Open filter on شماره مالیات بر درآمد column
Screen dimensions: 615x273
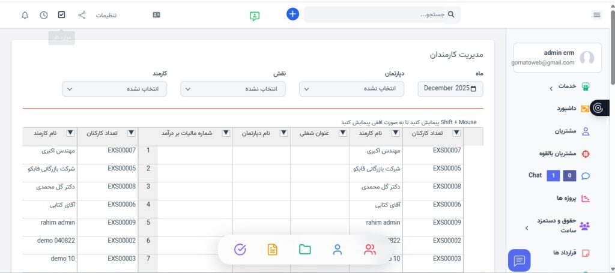pyautogui.click(x=226, y=133)
